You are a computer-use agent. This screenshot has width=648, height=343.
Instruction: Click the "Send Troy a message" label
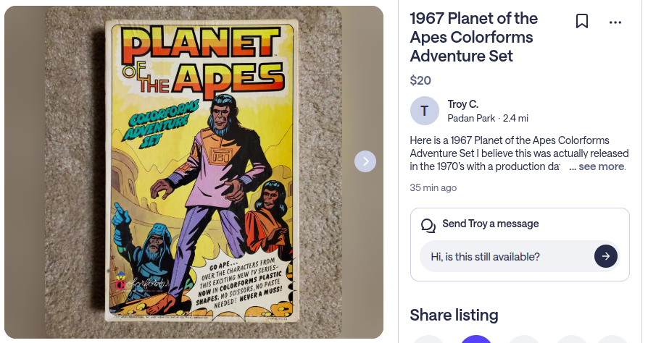click(491, 224)
